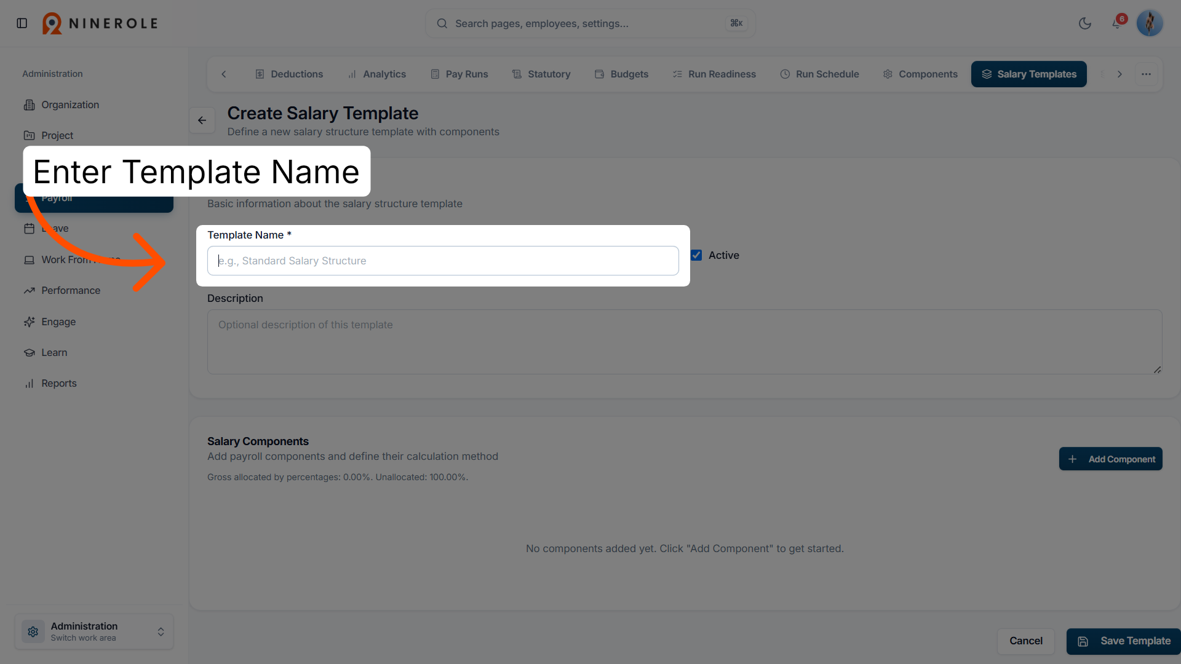This screenshot has width=1181, height=664.
Task: Open the user profile avatar
Action: coord(1150,23)
